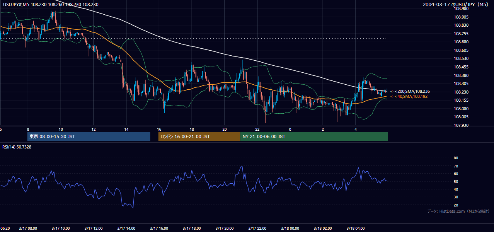
Task: Click the RSI(14) 50.7328 indicator label
Action: click(17, 147)
